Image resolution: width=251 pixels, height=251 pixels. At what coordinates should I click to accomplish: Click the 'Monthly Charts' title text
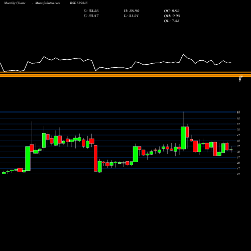[15, 3]
